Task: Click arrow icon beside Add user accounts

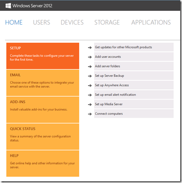Action: [90, 57]
